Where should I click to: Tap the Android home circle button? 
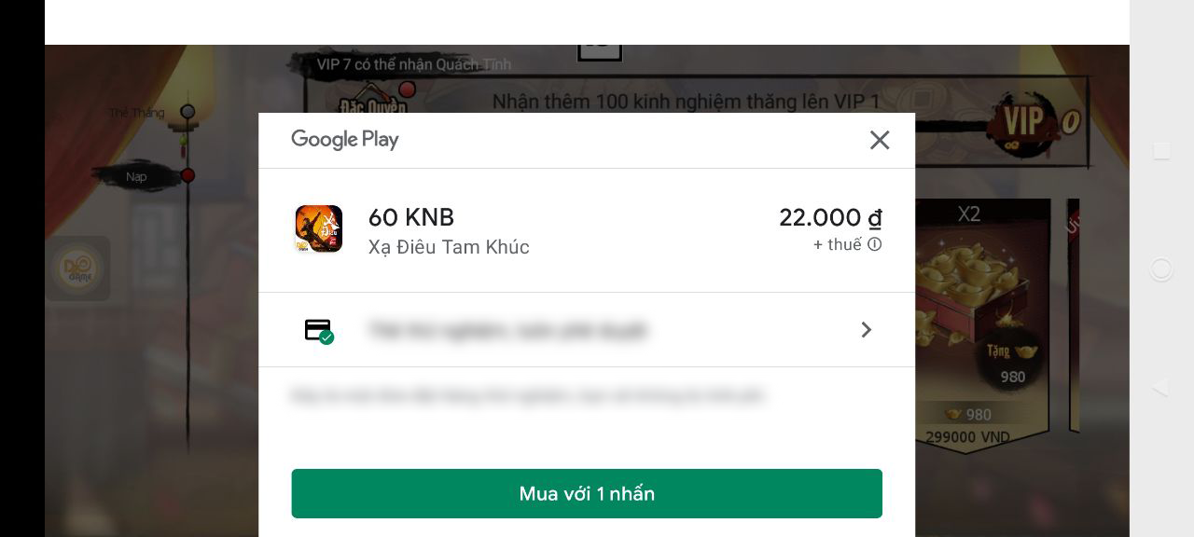point(1161,269)
